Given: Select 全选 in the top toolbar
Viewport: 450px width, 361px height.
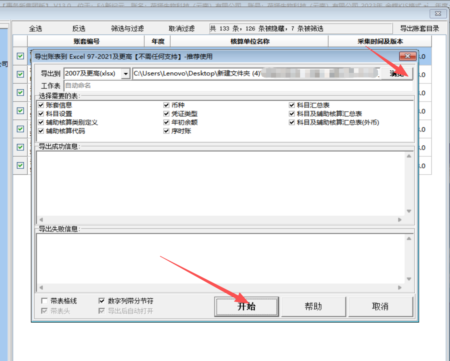Looking at the screenshot, I should tap(35, 29).
